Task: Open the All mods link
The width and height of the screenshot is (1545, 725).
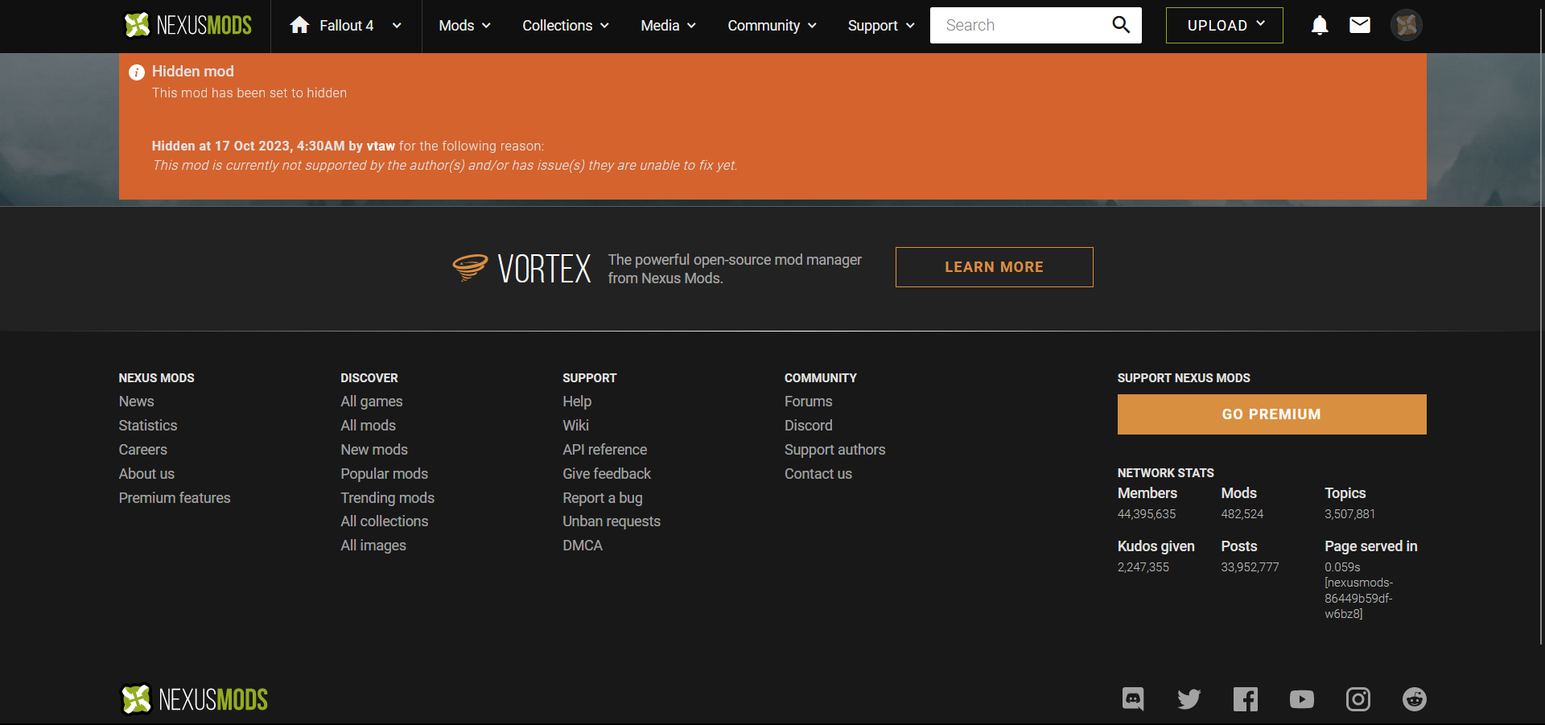Action: (369, 426)
